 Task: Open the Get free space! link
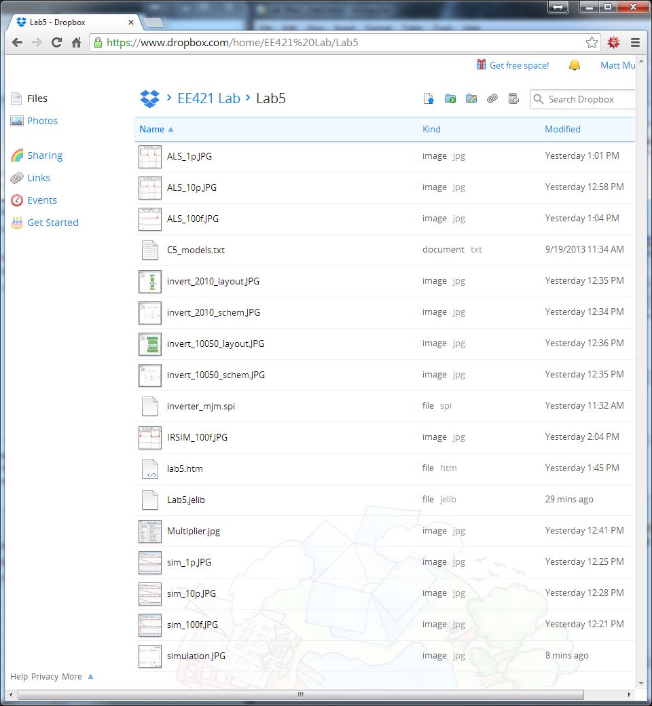(x=519, y=65)
